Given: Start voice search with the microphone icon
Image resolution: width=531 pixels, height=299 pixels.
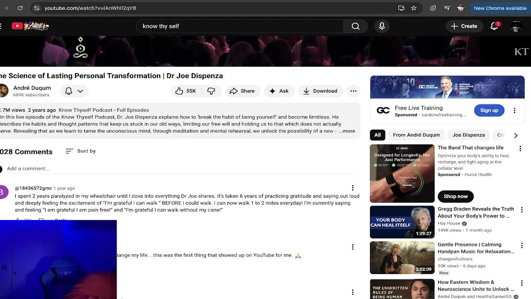Looking at the screenshot, I should point(382,26).
